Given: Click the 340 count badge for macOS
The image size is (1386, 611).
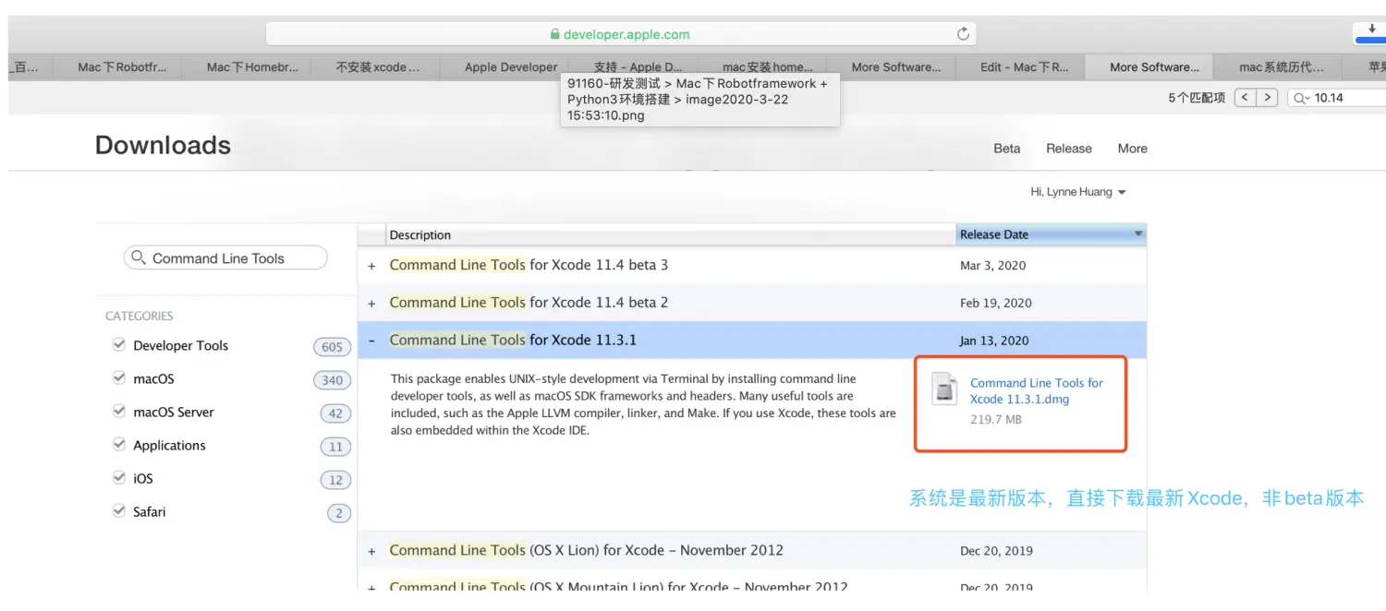Looking at the screenshot, I should 333,380.
